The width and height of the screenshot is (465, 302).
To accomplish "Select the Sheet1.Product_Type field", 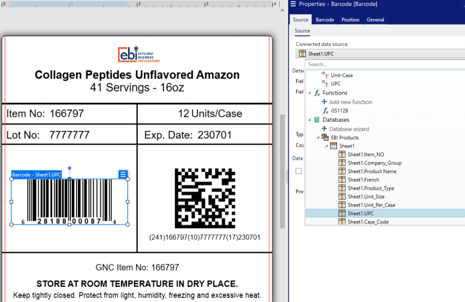I will (x=371, y=188).
